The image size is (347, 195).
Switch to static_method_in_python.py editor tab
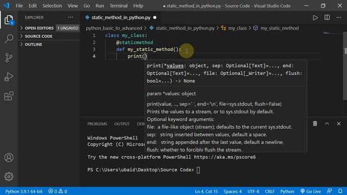coord(121,17)
